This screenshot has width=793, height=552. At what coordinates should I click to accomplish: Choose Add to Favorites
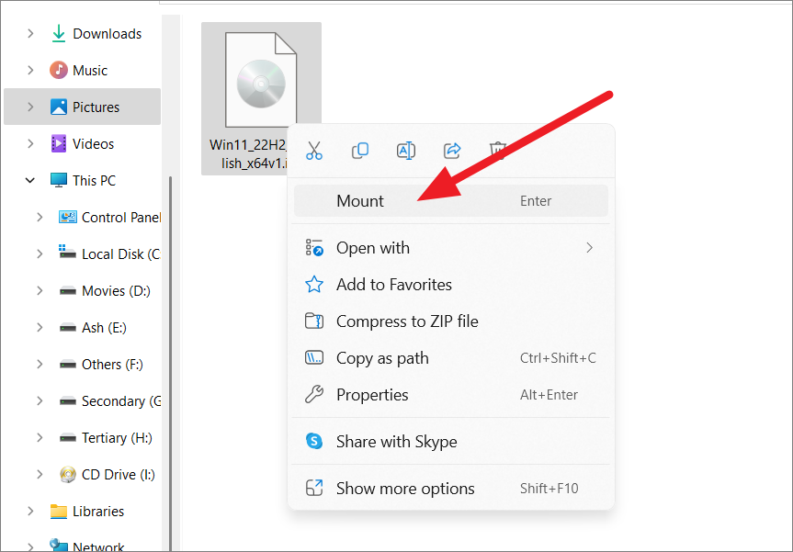[x=450, y=285]
